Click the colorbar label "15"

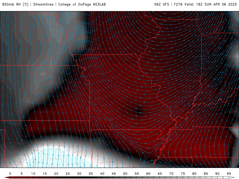pyautogui.click(x=45, y=174)
